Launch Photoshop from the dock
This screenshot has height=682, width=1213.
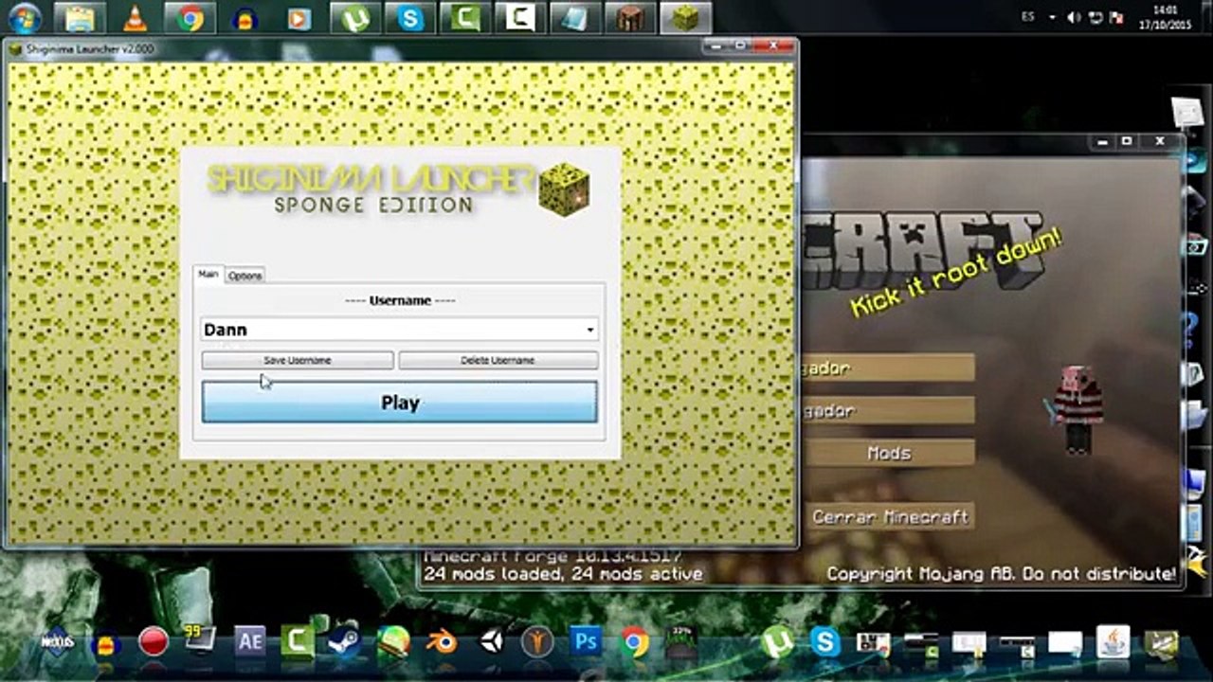(586, 641)
